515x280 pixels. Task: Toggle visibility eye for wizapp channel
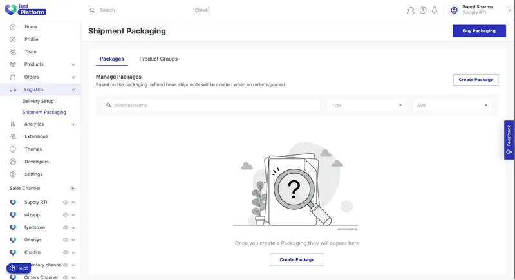click(66, 215)
